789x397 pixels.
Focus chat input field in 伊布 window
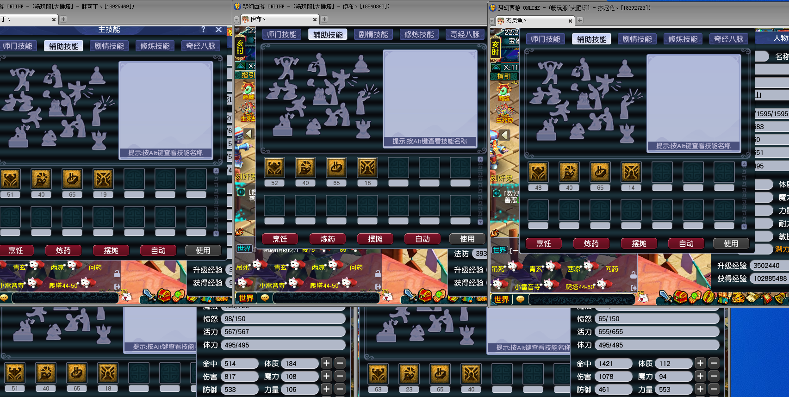(x=327, y=298)
